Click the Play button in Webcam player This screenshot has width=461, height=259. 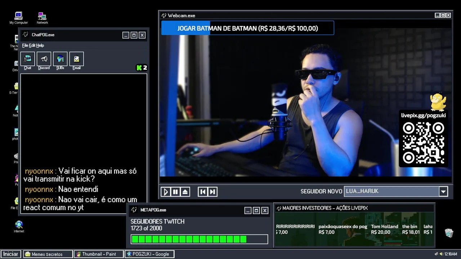[x=166, y=192]
